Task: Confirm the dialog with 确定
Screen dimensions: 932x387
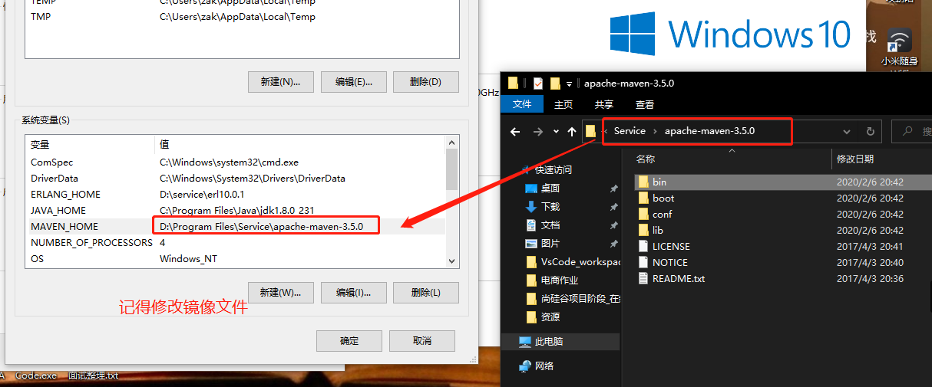Action: point(349,340)
